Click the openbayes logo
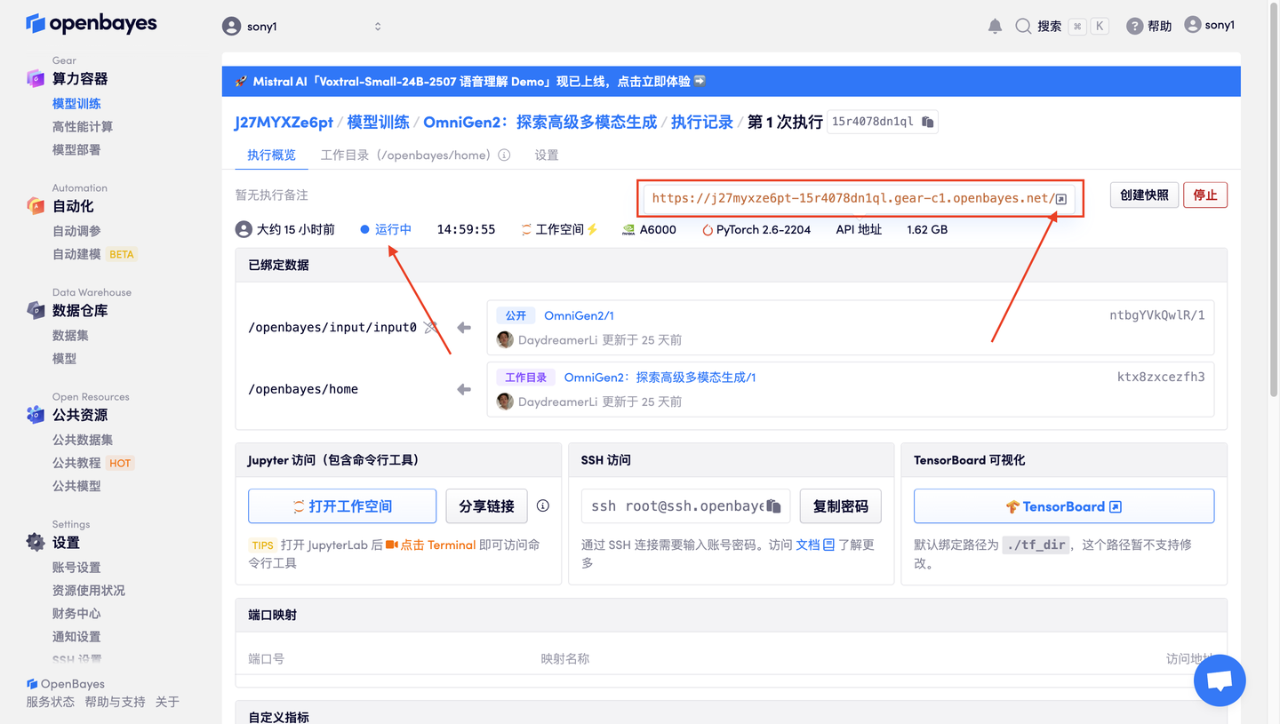The height and width of the screenshot is (724, 1280). [92, 24]
